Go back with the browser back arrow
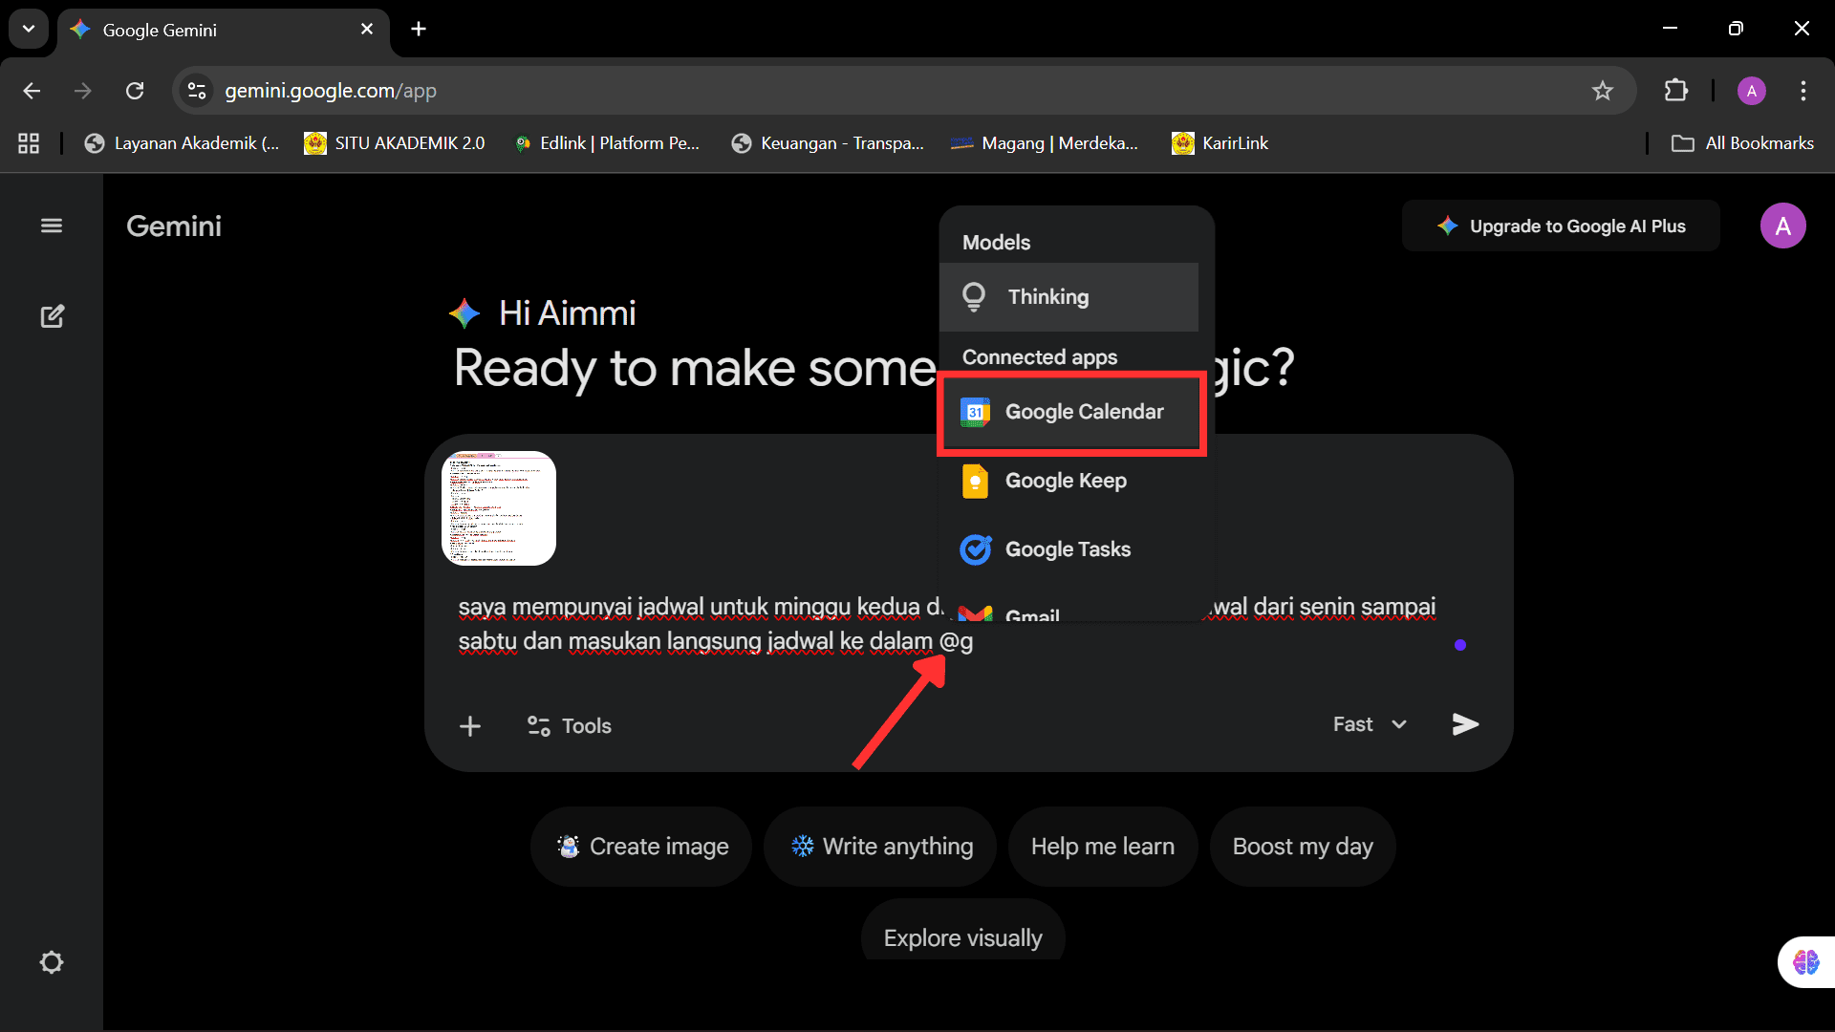This screenshot has height=1032, width=1835. 32,91
